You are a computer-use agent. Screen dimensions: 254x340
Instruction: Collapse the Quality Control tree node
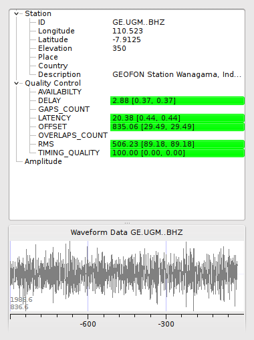(16, 84)
